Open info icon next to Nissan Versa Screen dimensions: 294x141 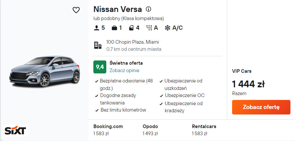pos(148,9)
